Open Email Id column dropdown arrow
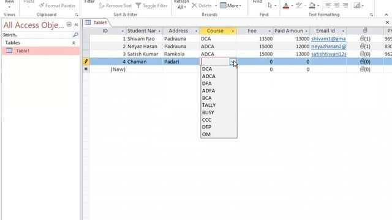The image size is (392, 220). [x=343, y=31]
